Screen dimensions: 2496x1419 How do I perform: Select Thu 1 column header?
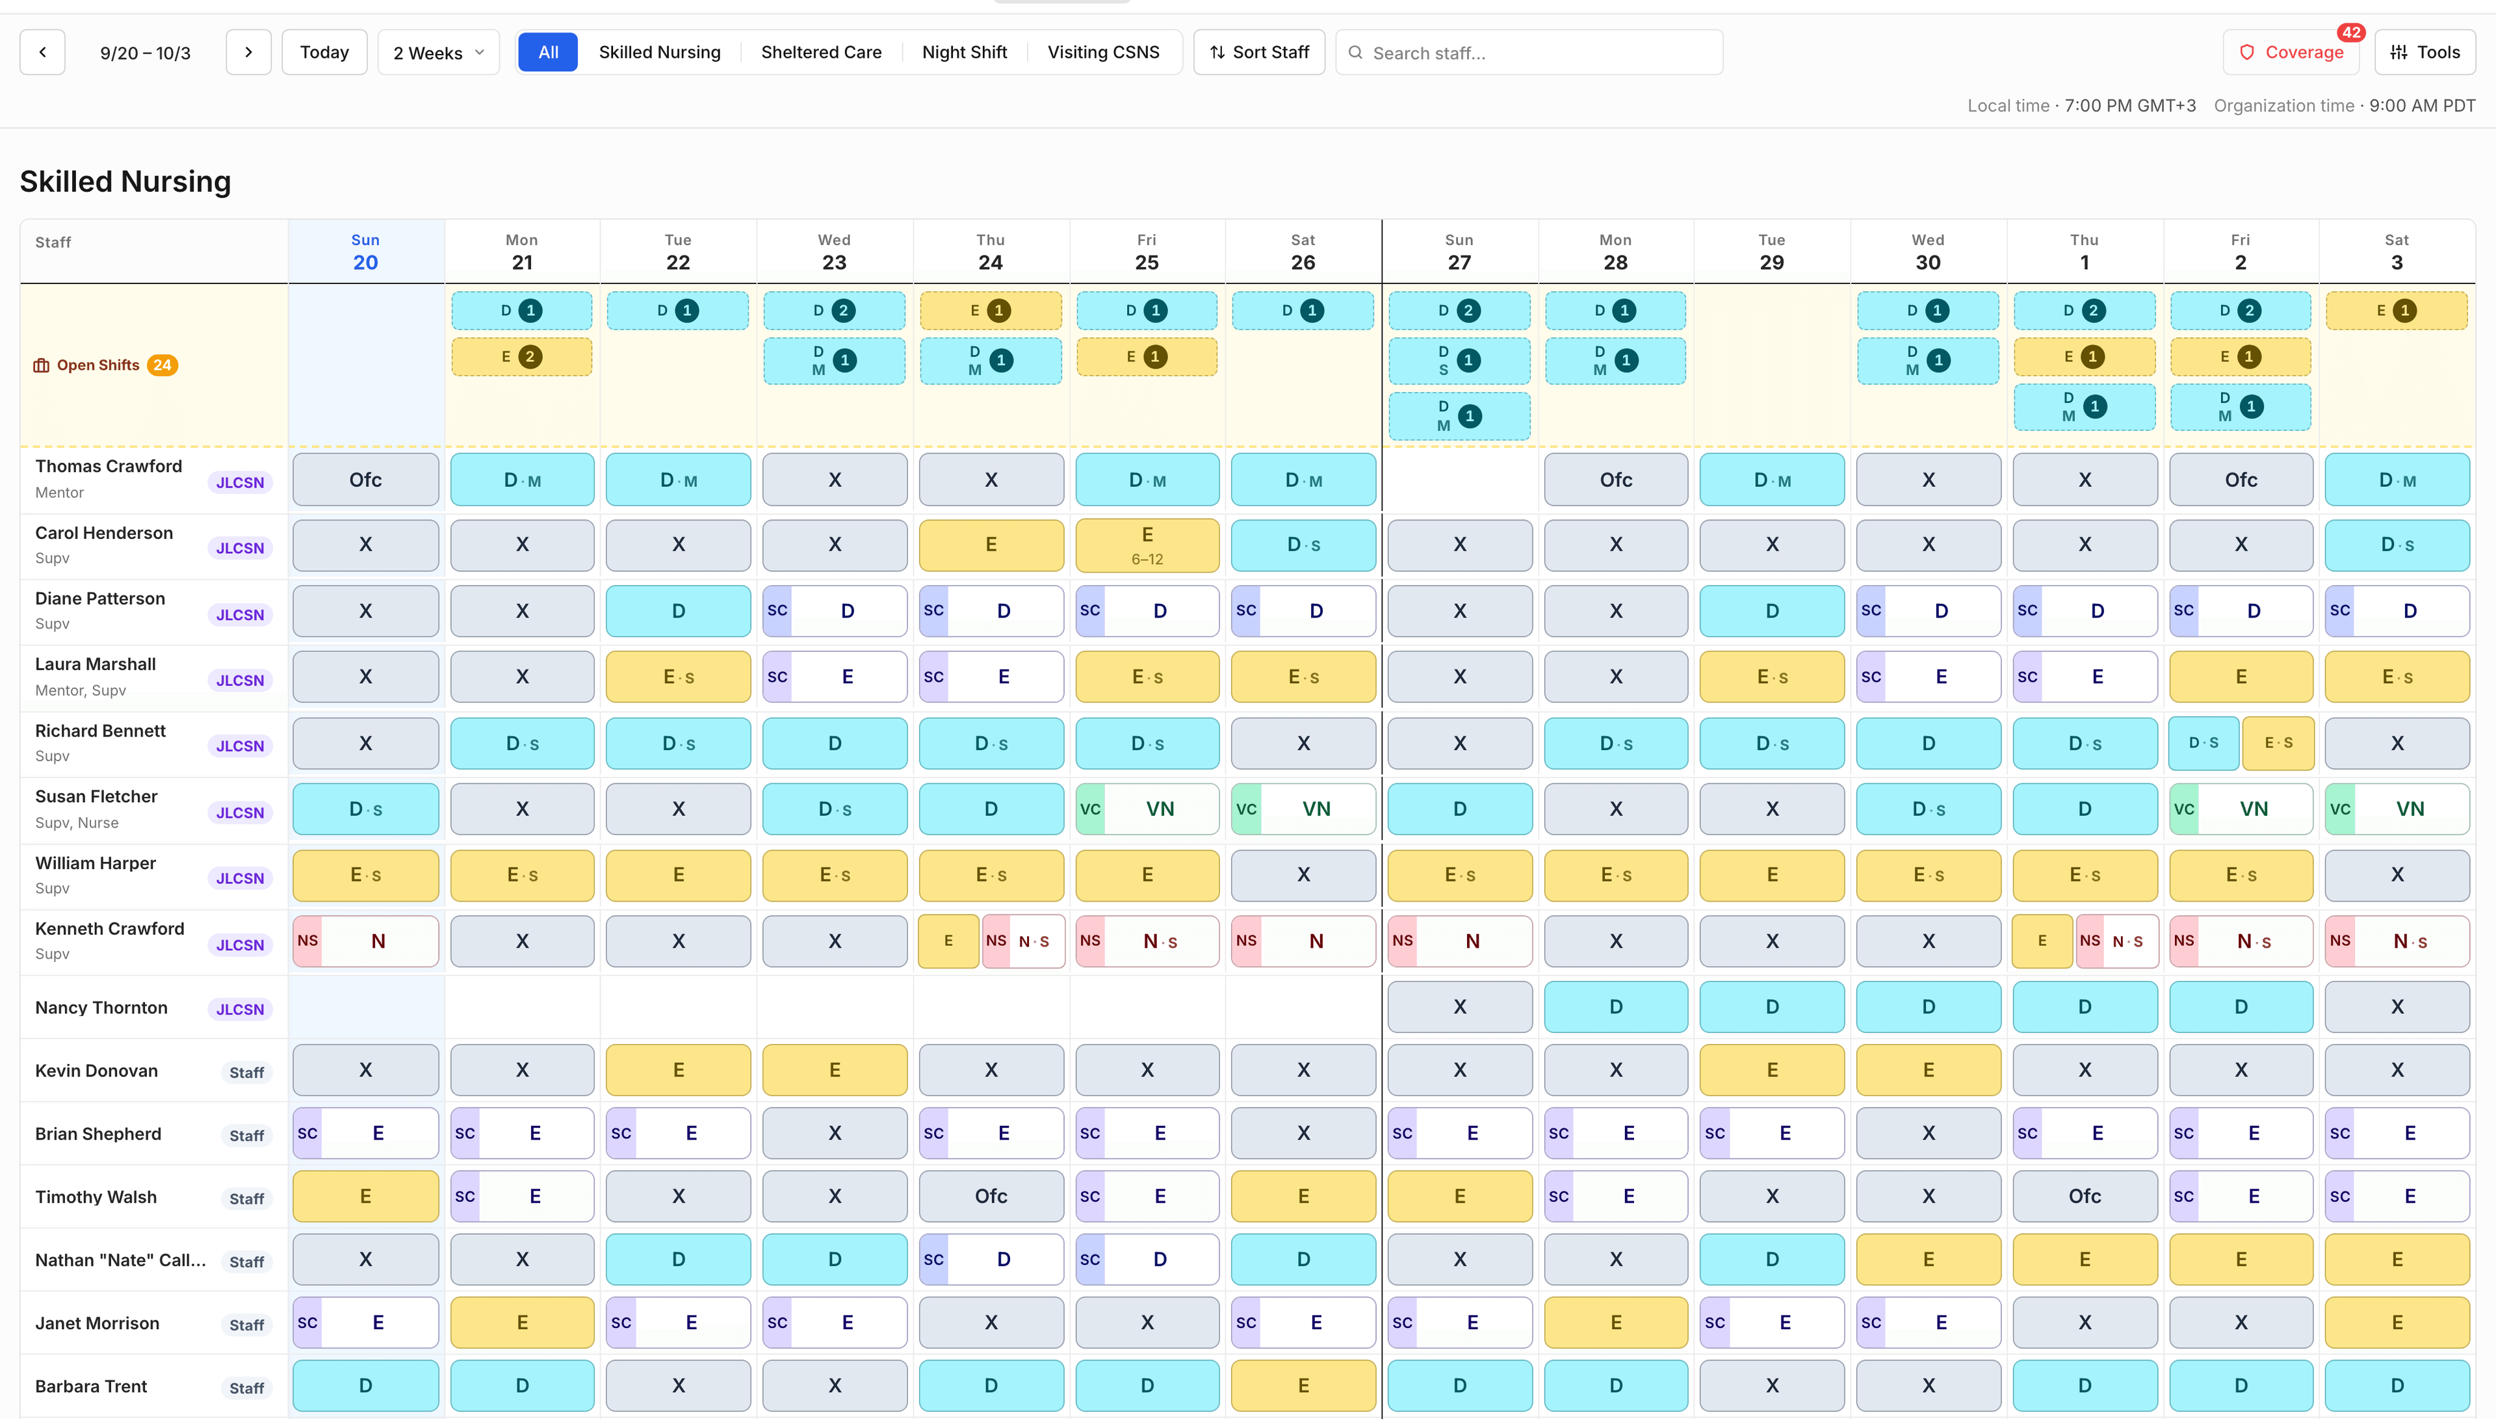point(2084,252)
